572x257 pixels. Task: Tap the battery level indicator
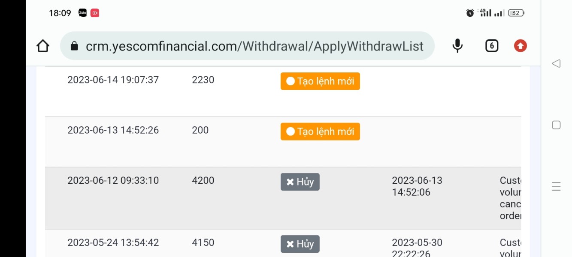(516, 13)
